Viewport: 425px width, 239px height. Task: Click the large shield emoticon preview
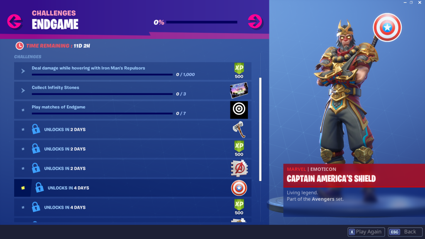tap(387, 27)
